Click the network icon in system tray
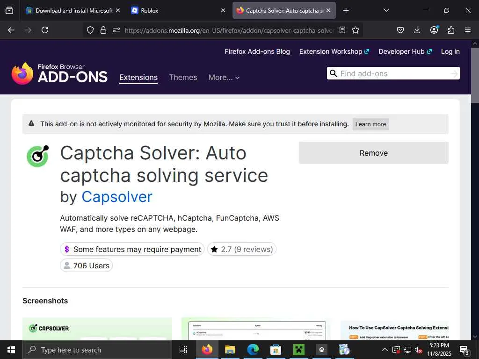Viewport: 479px width, 359px height. [407, 350]
